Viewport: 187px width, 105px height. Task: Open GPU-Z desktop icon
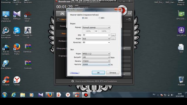(x=181, y=15)
